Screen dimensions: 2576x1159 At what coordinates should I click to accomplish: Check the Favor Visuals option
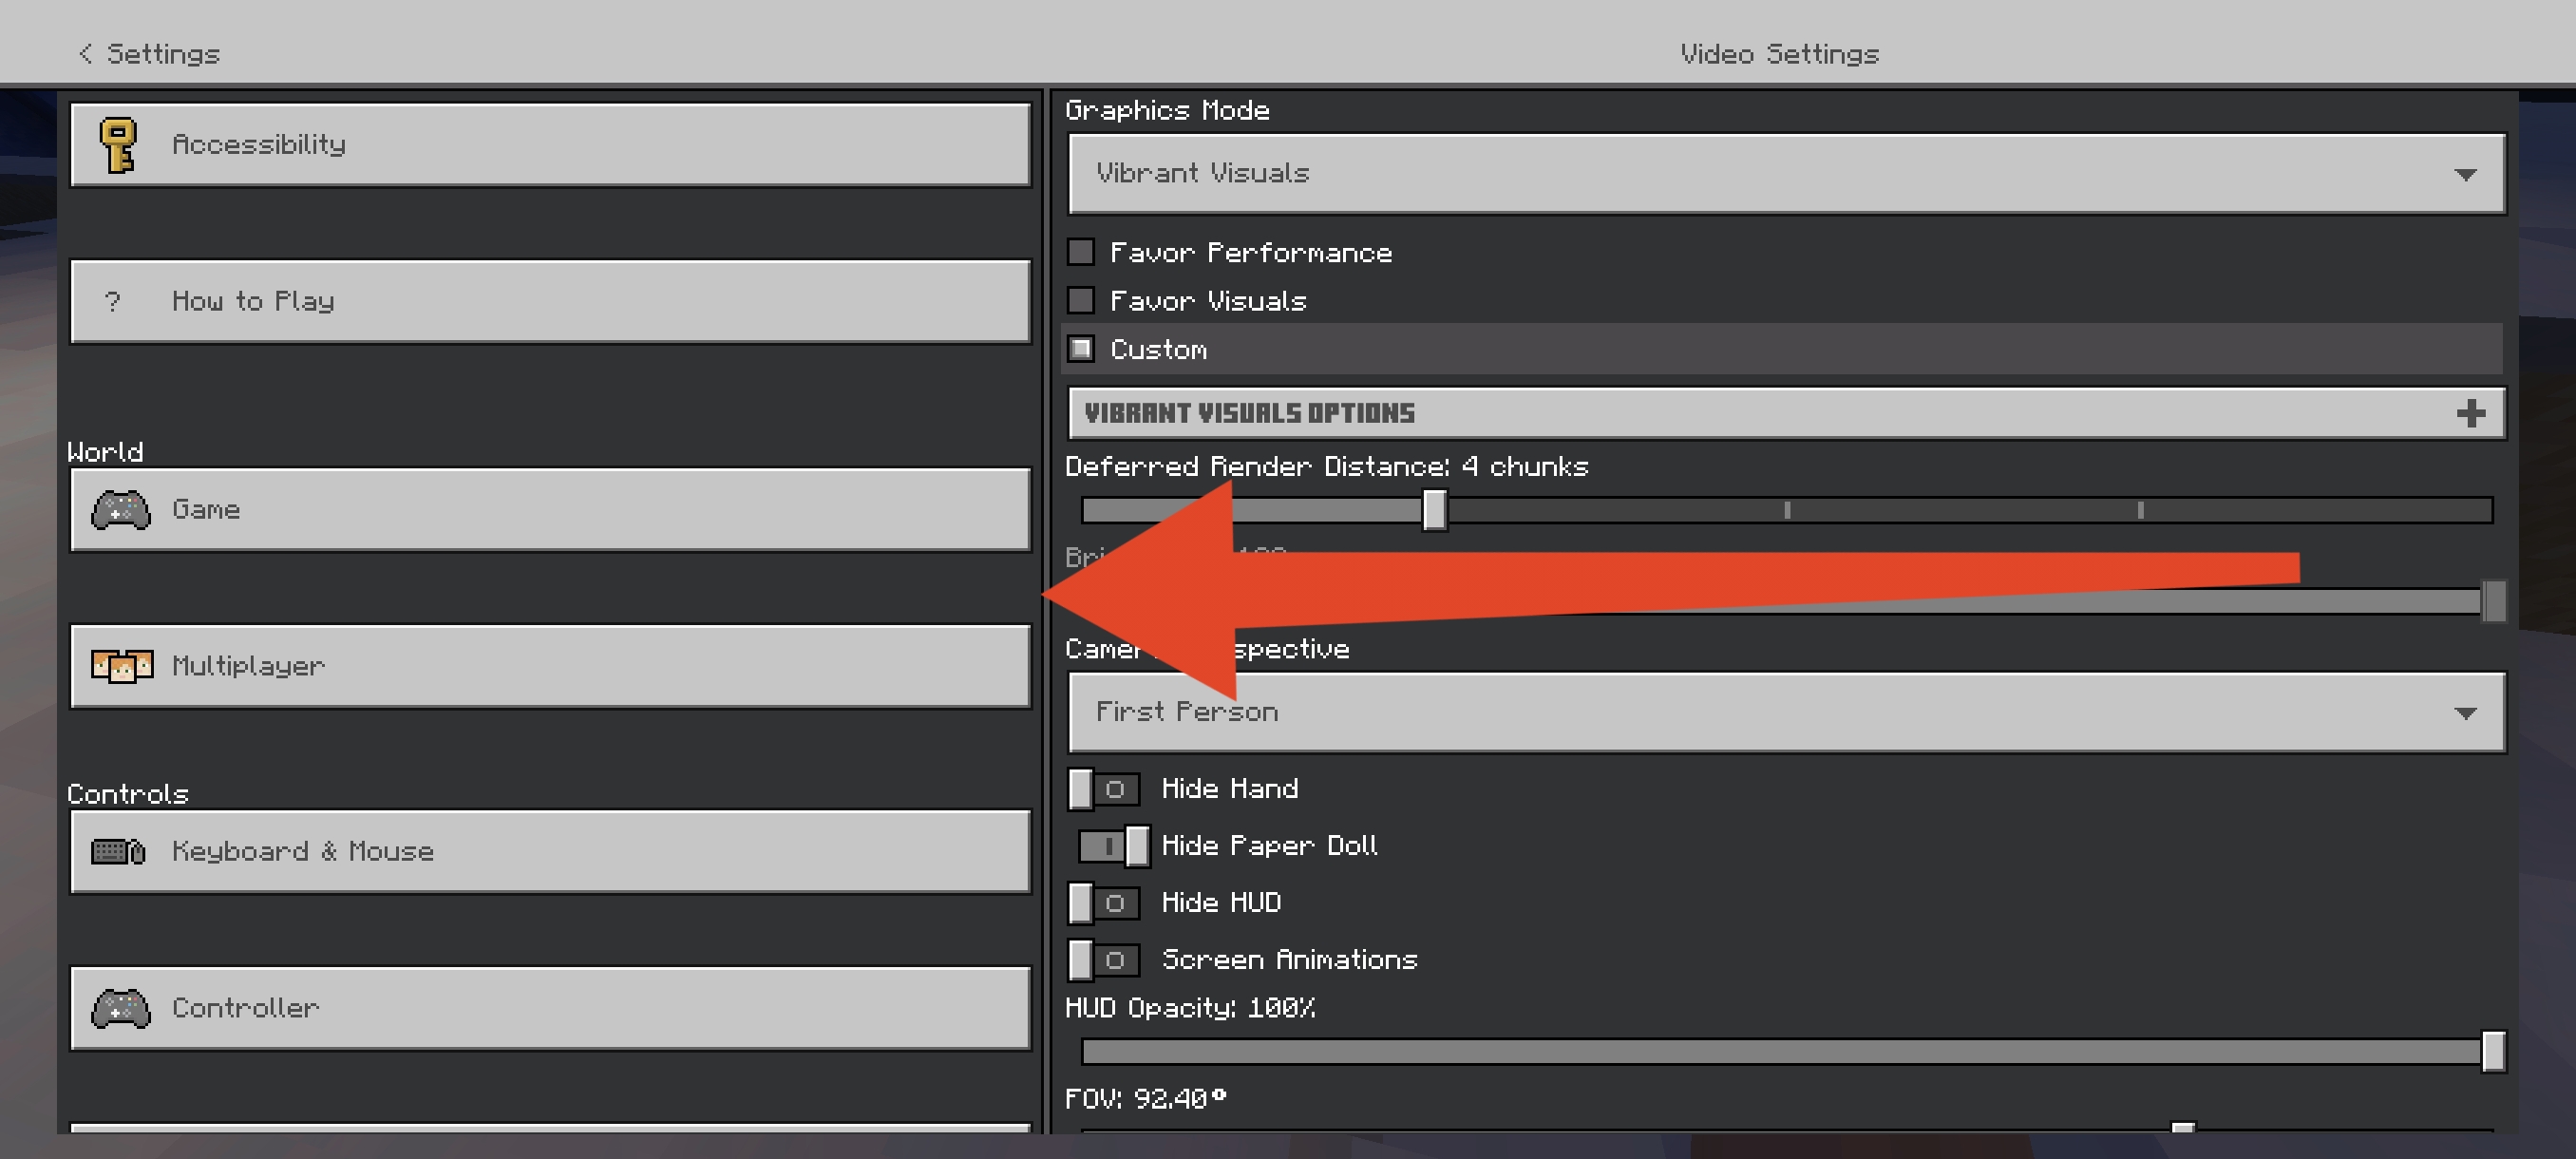point(1081,300)
